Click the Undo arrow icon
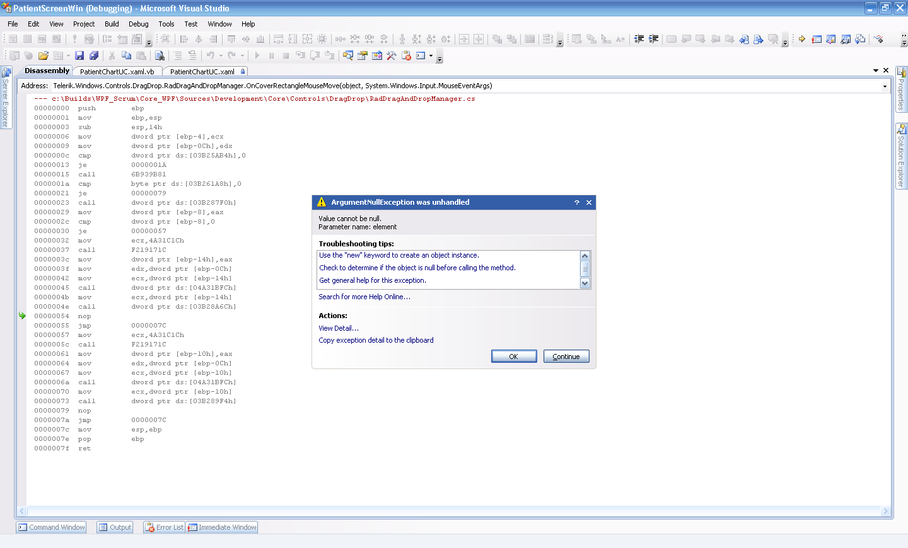The height and width of the screenshot is (548, 908). coord(211,55)
